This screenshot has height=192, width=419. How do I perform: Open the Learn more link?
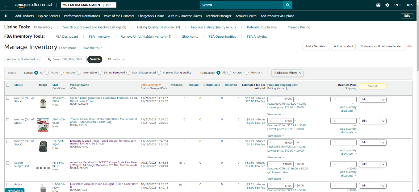[x=67, y=48]
